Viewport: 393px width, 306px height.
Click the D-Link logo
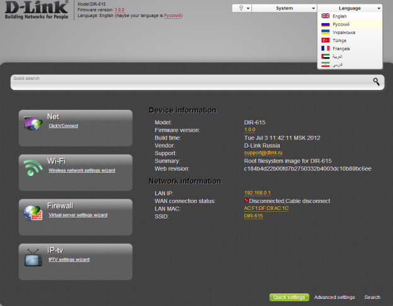[x=37, y=10]
